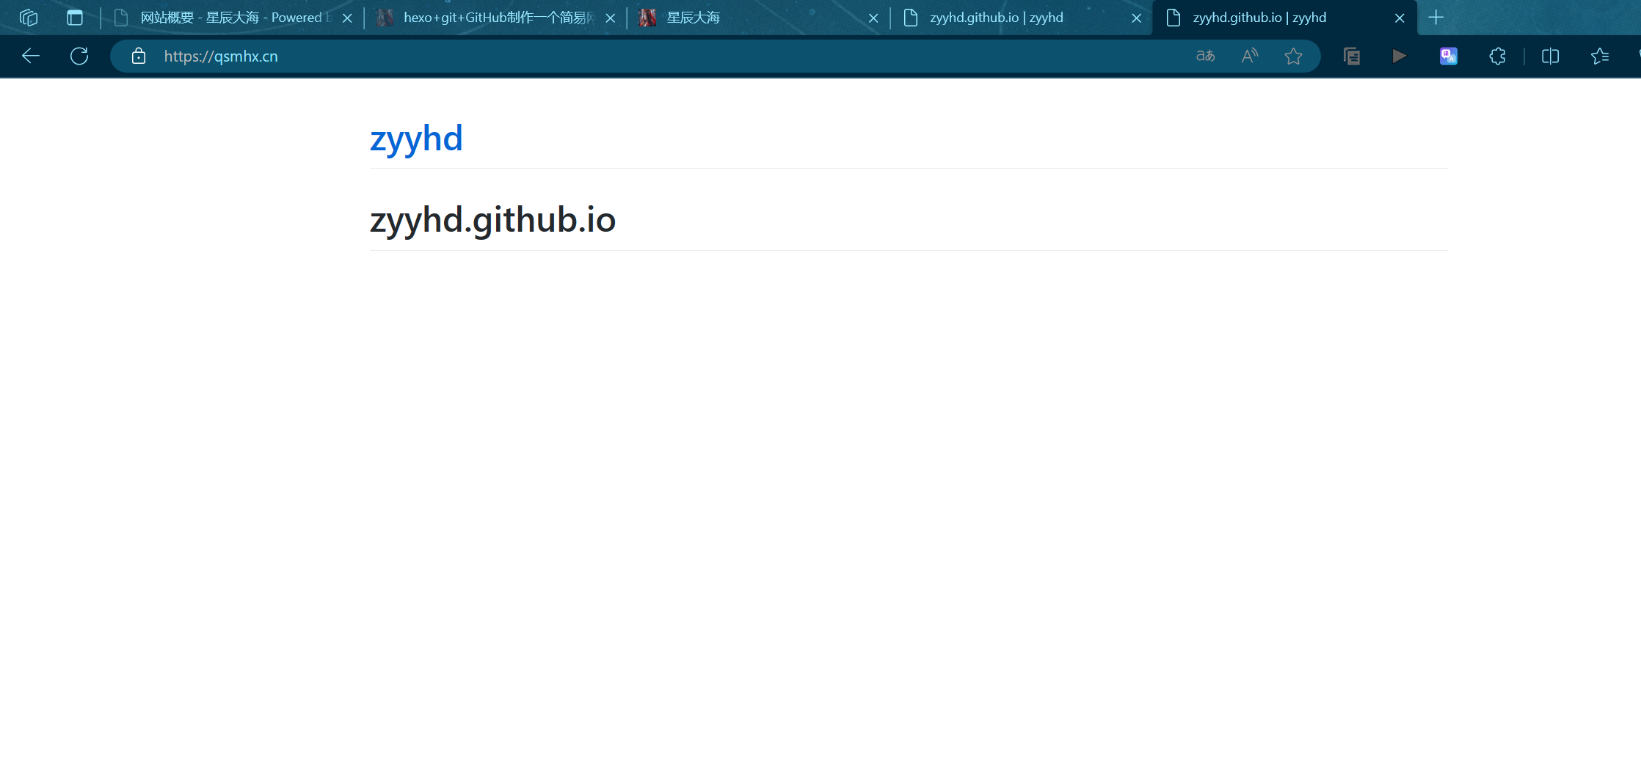Select the active zyyhd.github.io tab

click(1285, 18)
